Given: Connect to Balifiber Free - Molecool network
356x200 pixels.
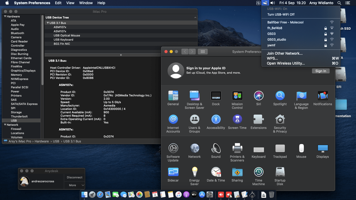Looking at the screenshot, I should click(301, 22).
